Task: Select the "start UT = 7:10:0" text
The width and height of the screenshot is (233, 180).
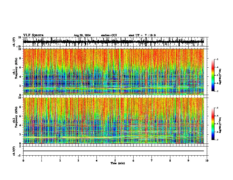Action: pyautogui.click(x=142, y=35)
